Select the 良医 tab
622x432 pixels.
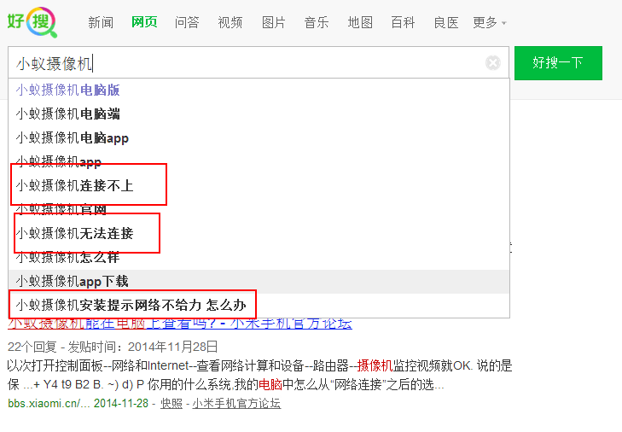click(x=446, y=23)
